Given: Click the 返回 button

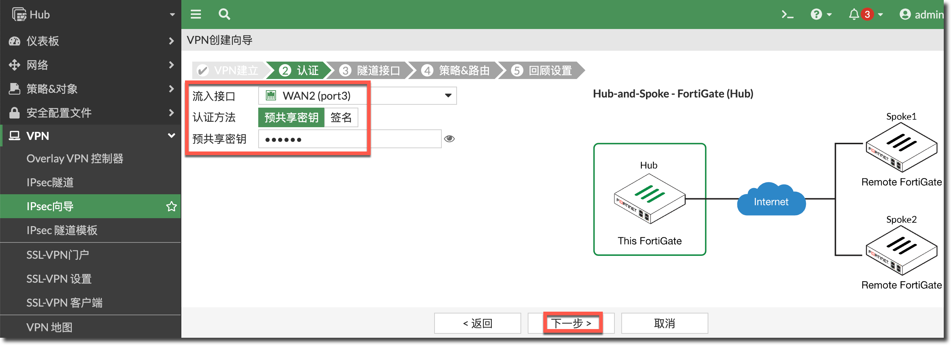Looking at the screenshot, I should (x=477, y=323).
